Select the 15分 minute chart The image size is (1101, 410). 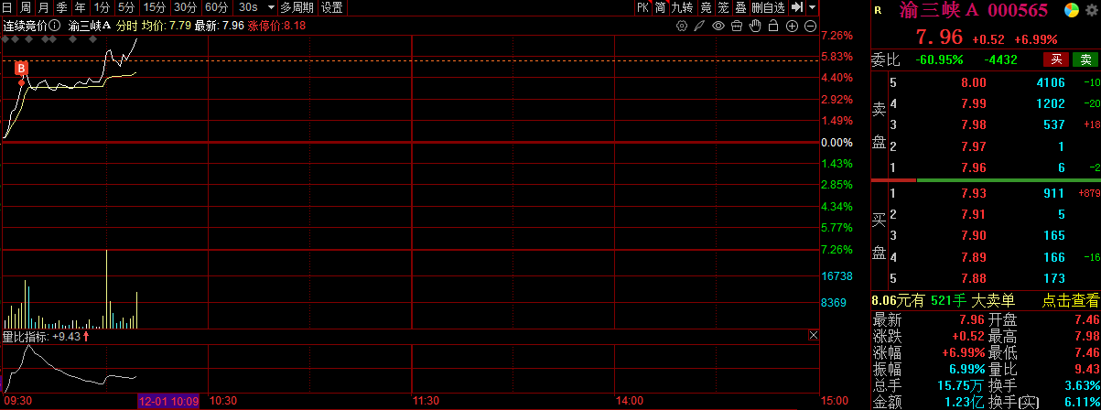click(155, 7)
